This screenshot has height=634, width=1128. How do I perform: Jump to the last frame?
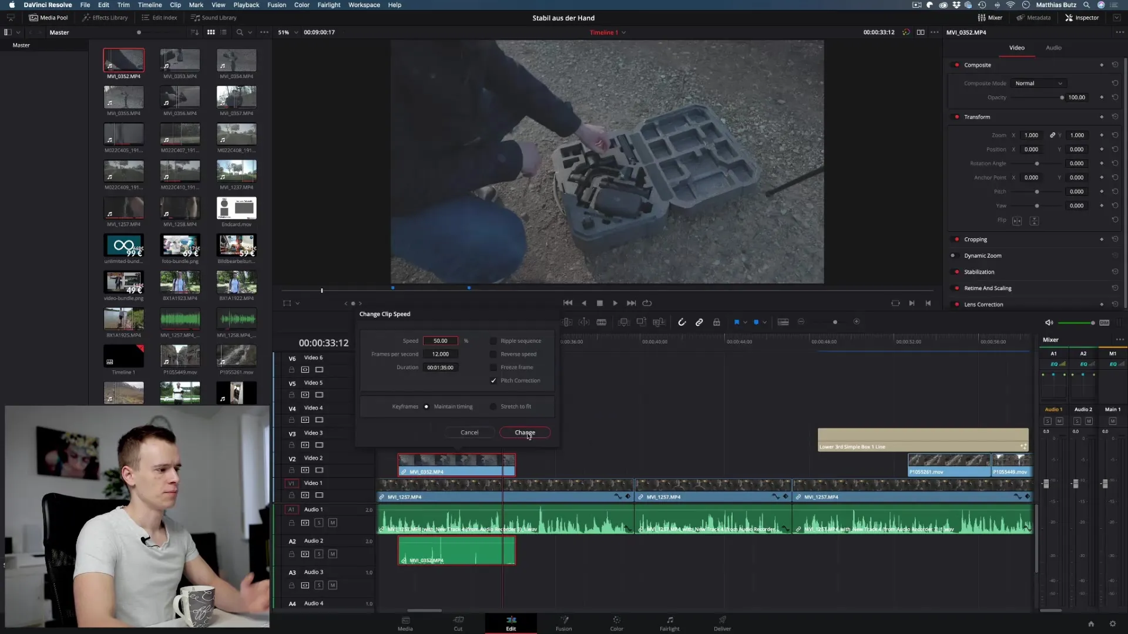tap(631, 303)
